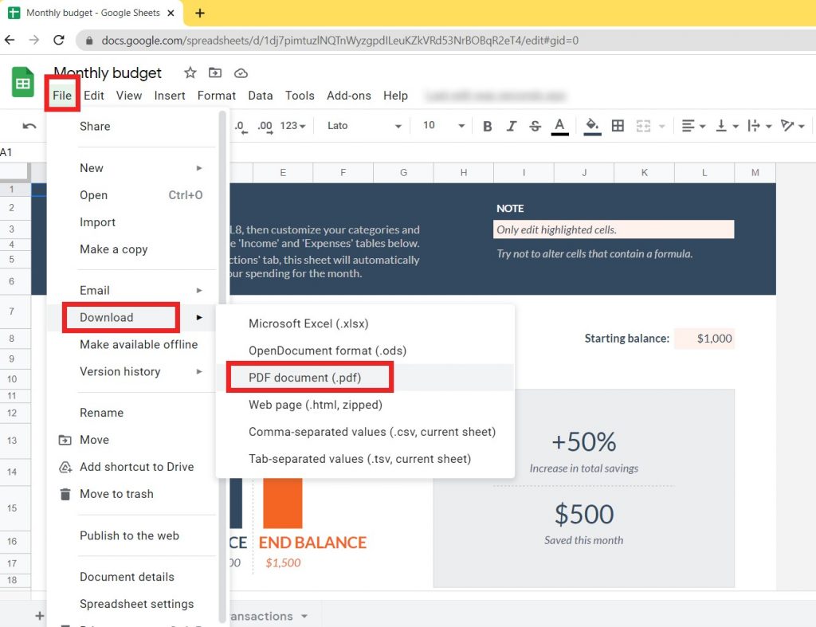Click the undo arrow in toolbar
The image size is (816, 627).
(29, 126)
